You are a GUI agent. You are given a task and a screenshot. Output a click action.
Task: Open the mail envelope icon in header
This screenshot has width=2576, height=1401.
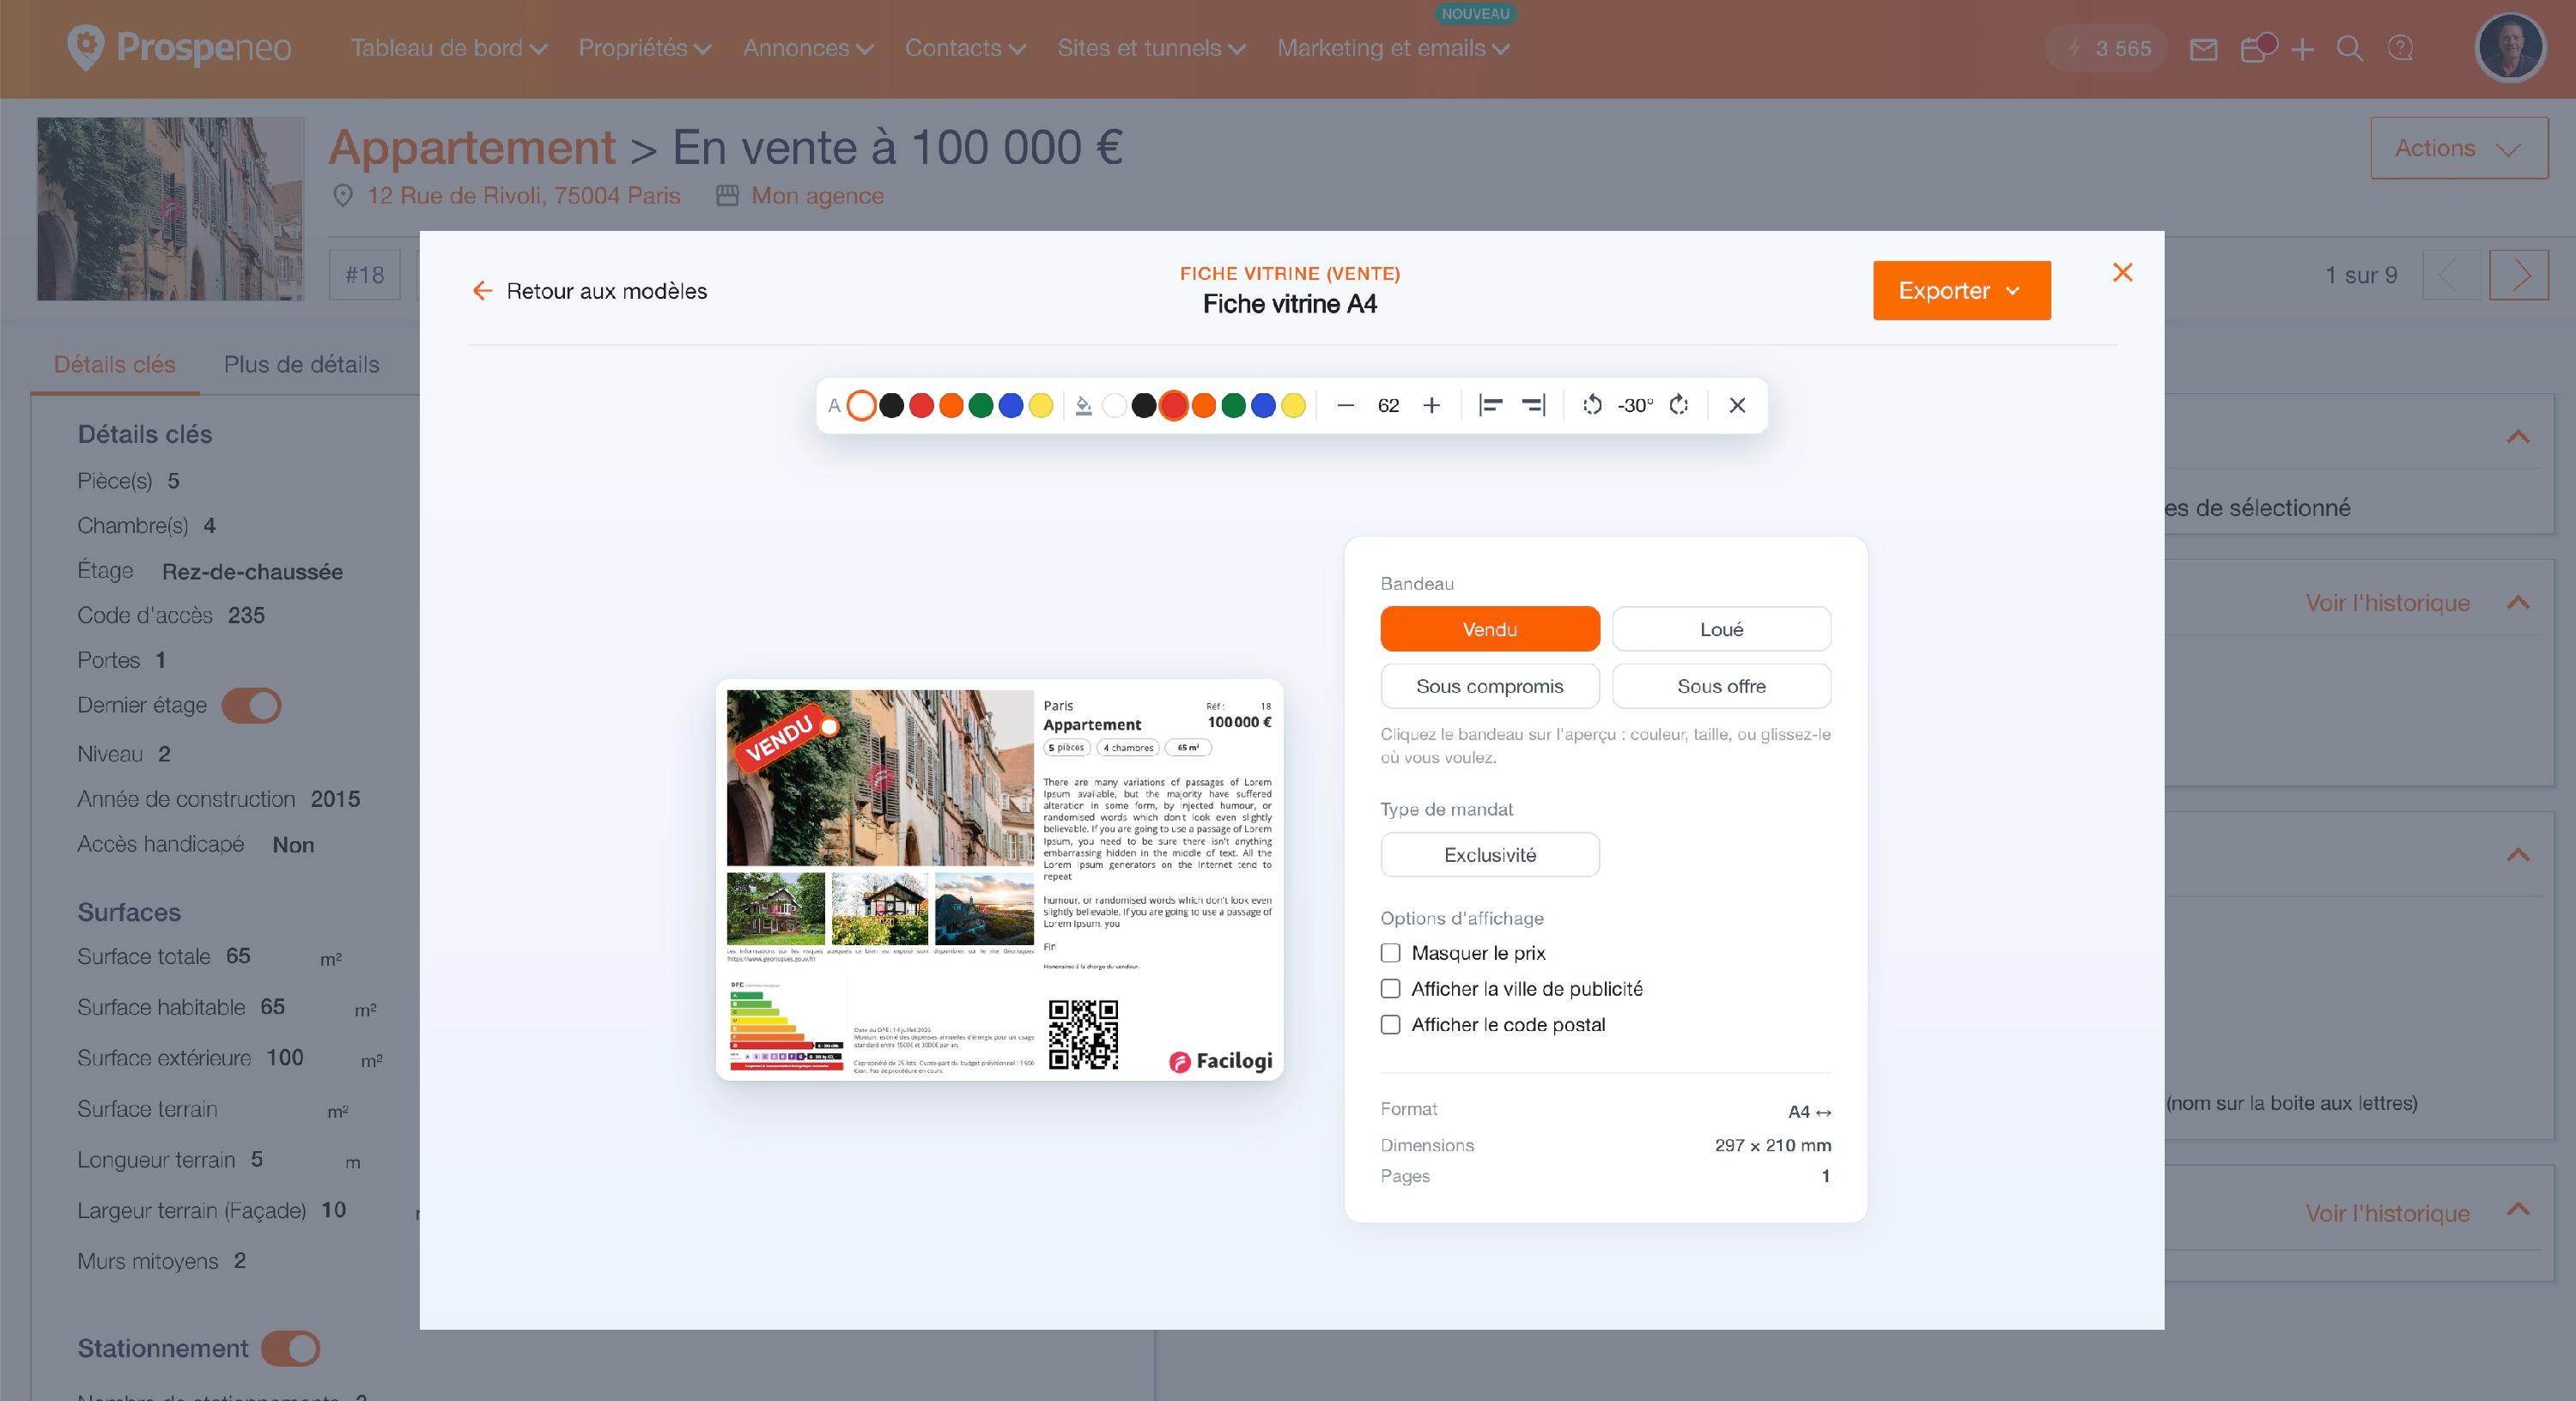coord(2203,49)
